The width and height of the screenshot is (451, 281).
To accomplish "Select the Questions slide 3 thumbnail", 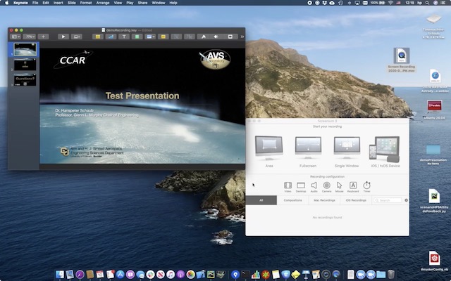I will point(25,80).
